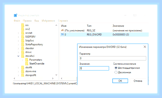Select the stexstor folder icon

pyautogui.click(x=23, y=48)
